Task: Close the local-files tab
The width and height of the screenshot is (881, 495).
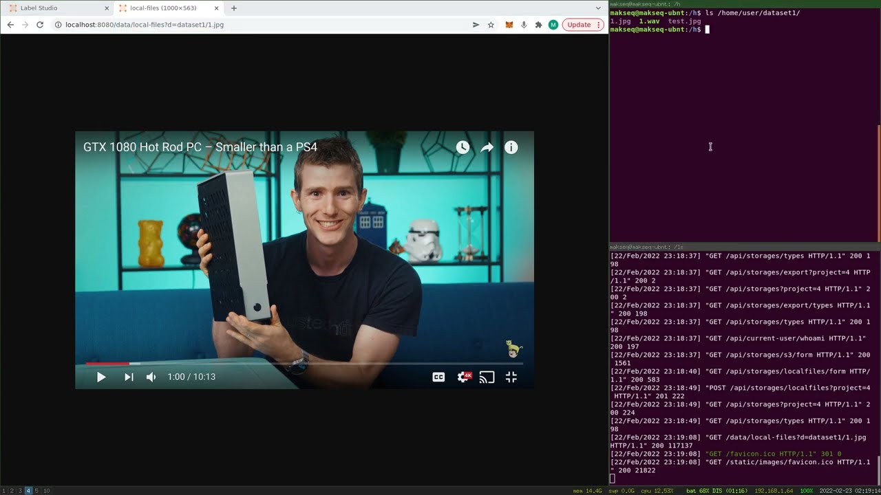Action: click(216, 8)
